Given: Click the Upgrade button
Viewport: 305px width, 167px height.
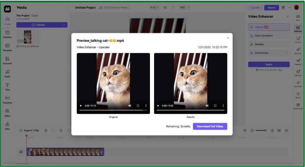Looking at the screenshot, I should 255,7.
